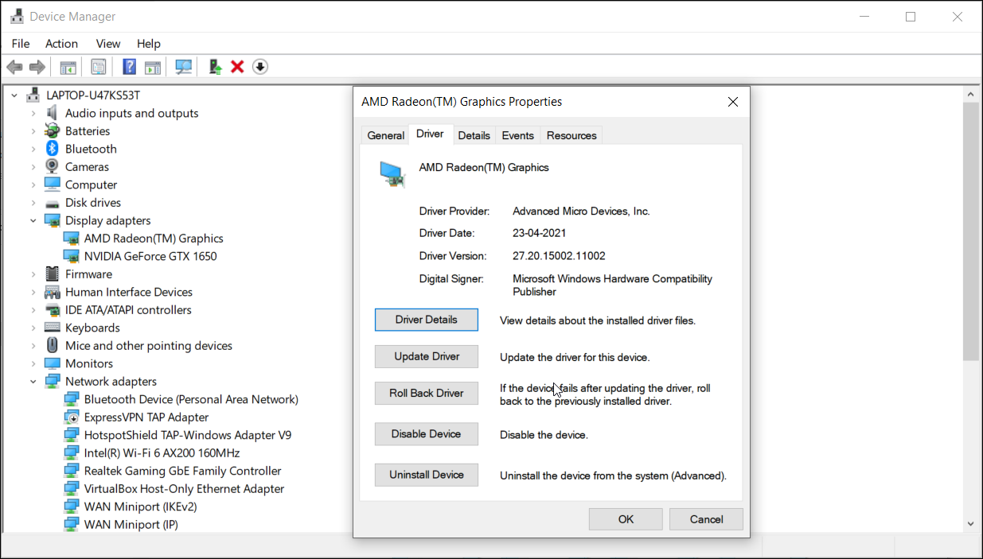The height and width of the screenshot is (559, 983).
Task: Click the back navigation arrow icon
Action: tap(14, 66)
